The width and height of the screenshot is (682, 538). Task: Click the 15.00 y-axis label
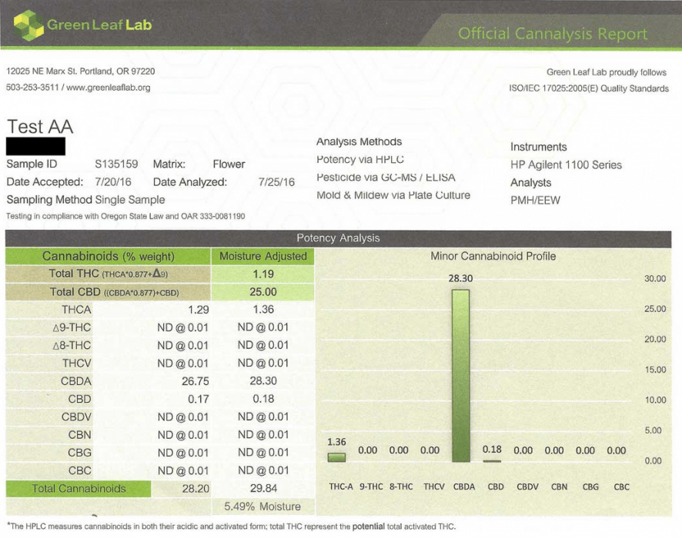(x=654, y=370)
